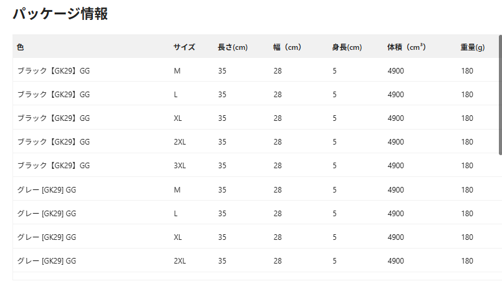This screenshot has width=502, height=281.
Task: Click the 4900 volume cell in ブラック 3XL row
Action: (395, 166)
